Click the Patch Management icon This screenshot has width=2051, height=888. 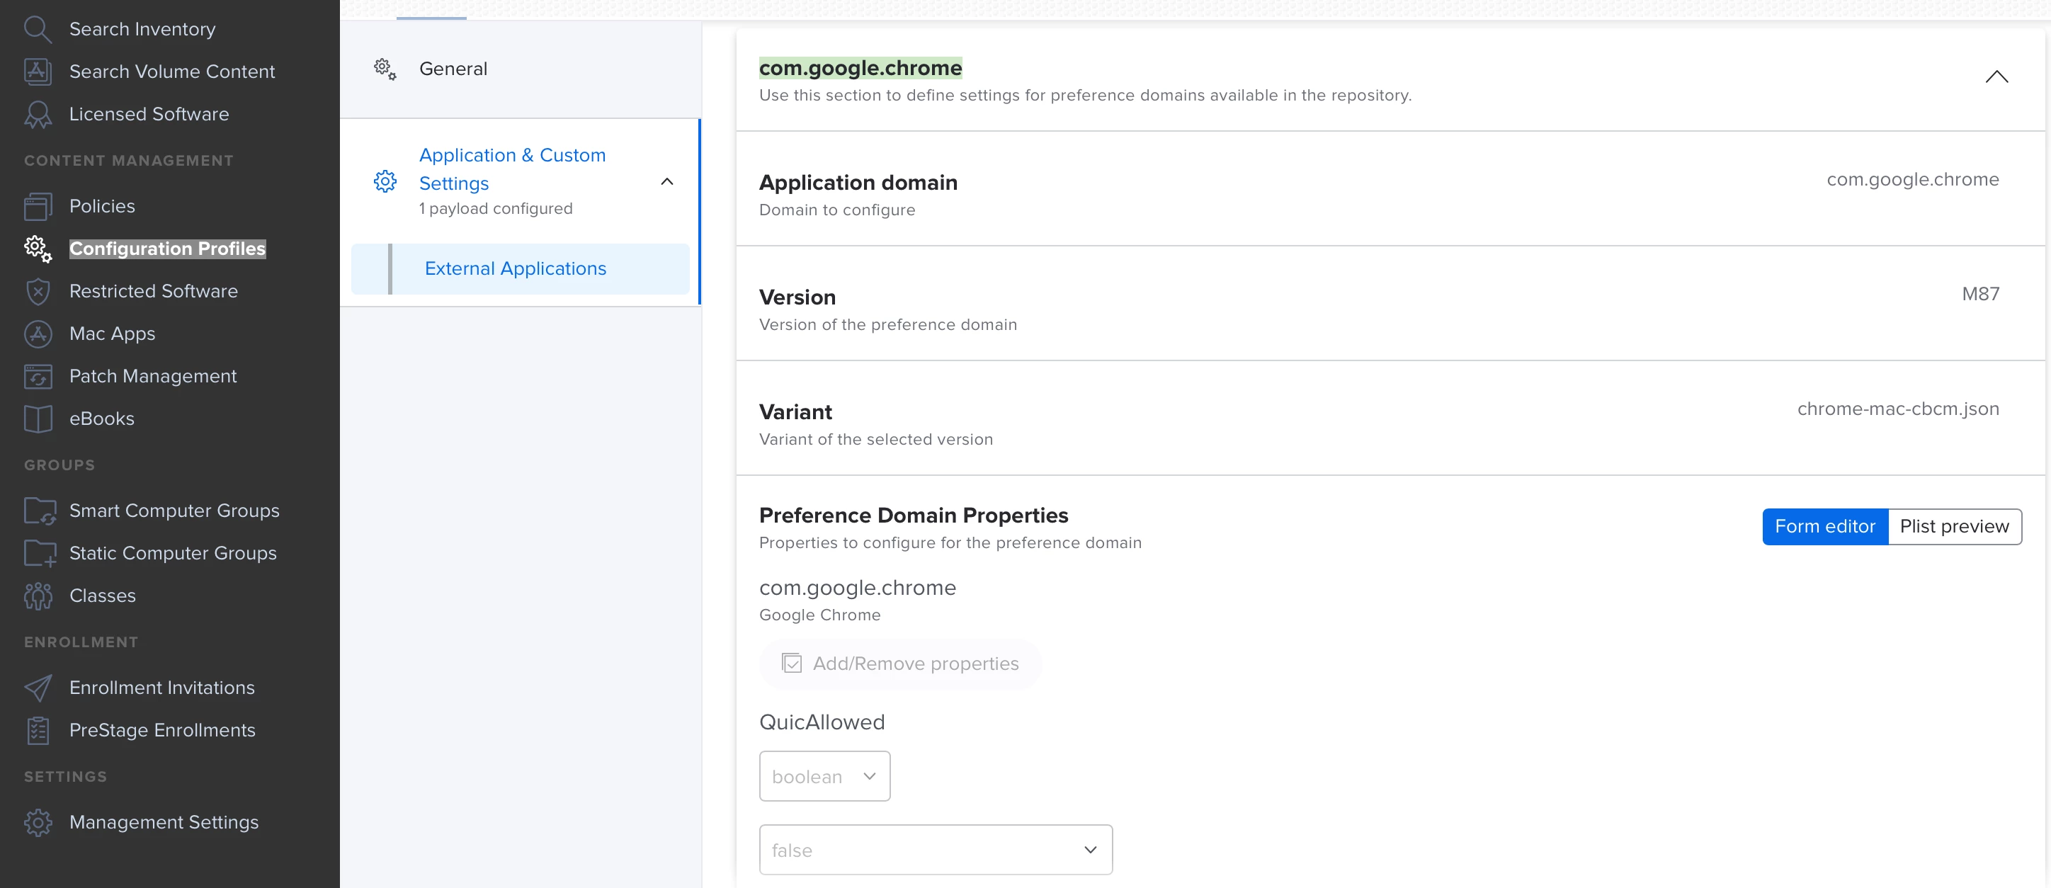pyautogui.click(x=38, y=376)
